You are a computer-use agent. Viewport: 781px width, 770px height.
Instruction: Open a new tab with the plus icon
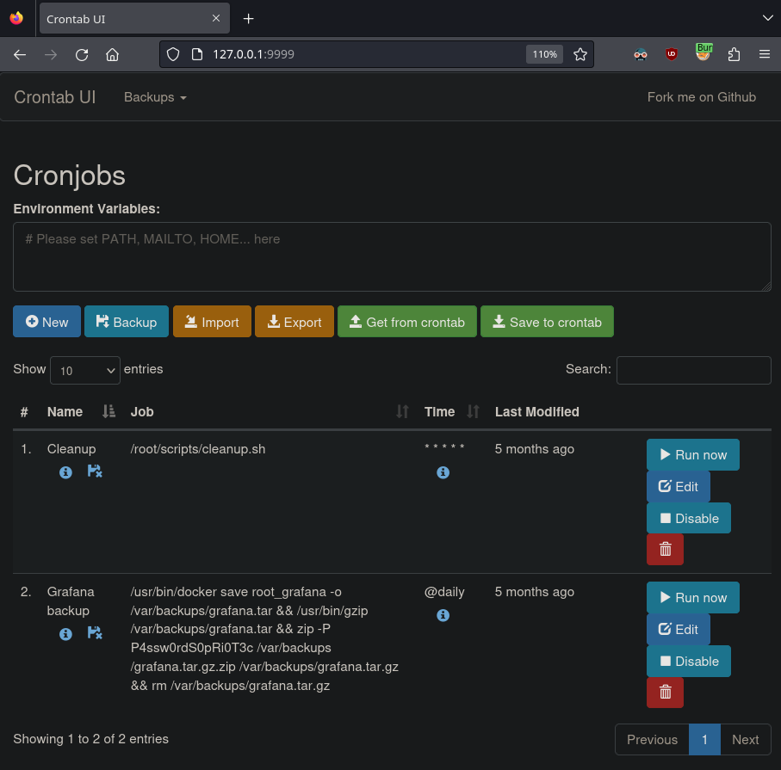tap(249, 19)
